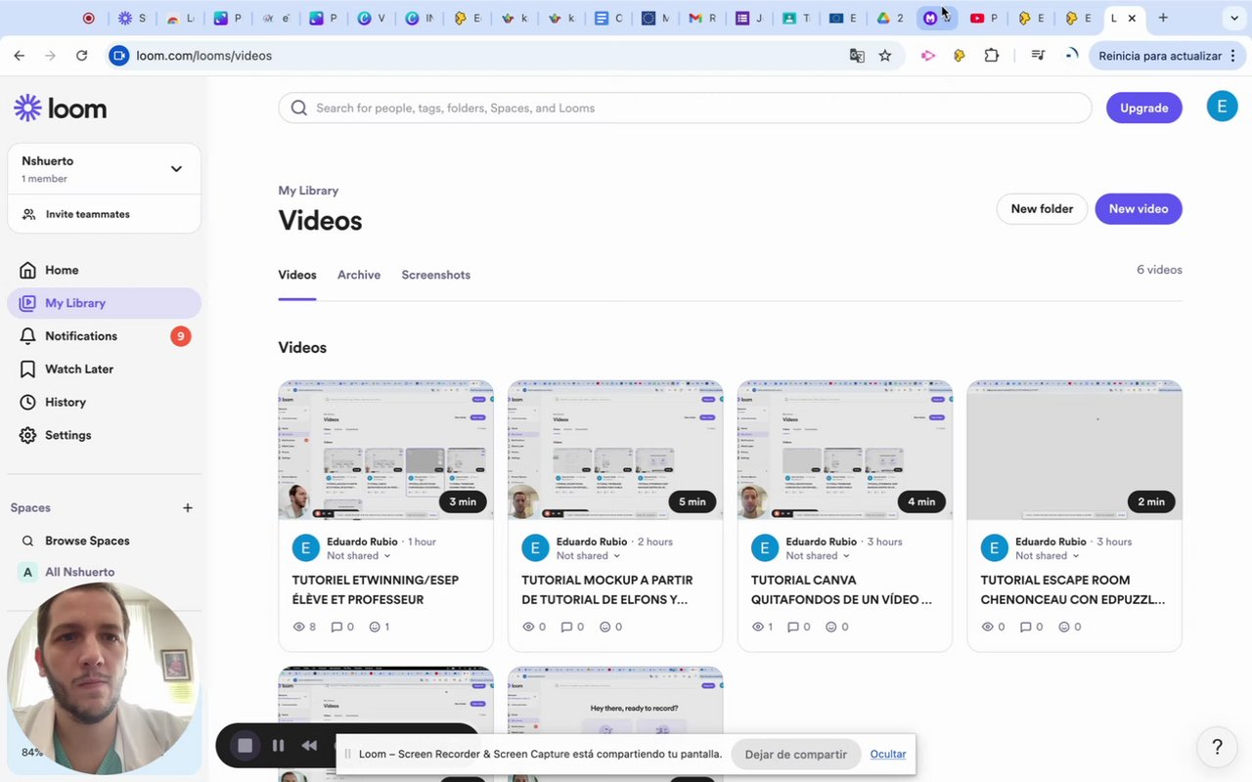This screenshot has height=782, width=1252.
Task: Click the Loom logo
Action: click(61, 109)
